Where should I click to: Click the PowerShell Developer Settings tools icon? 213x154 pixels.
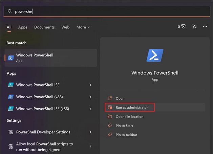(10, 132)
